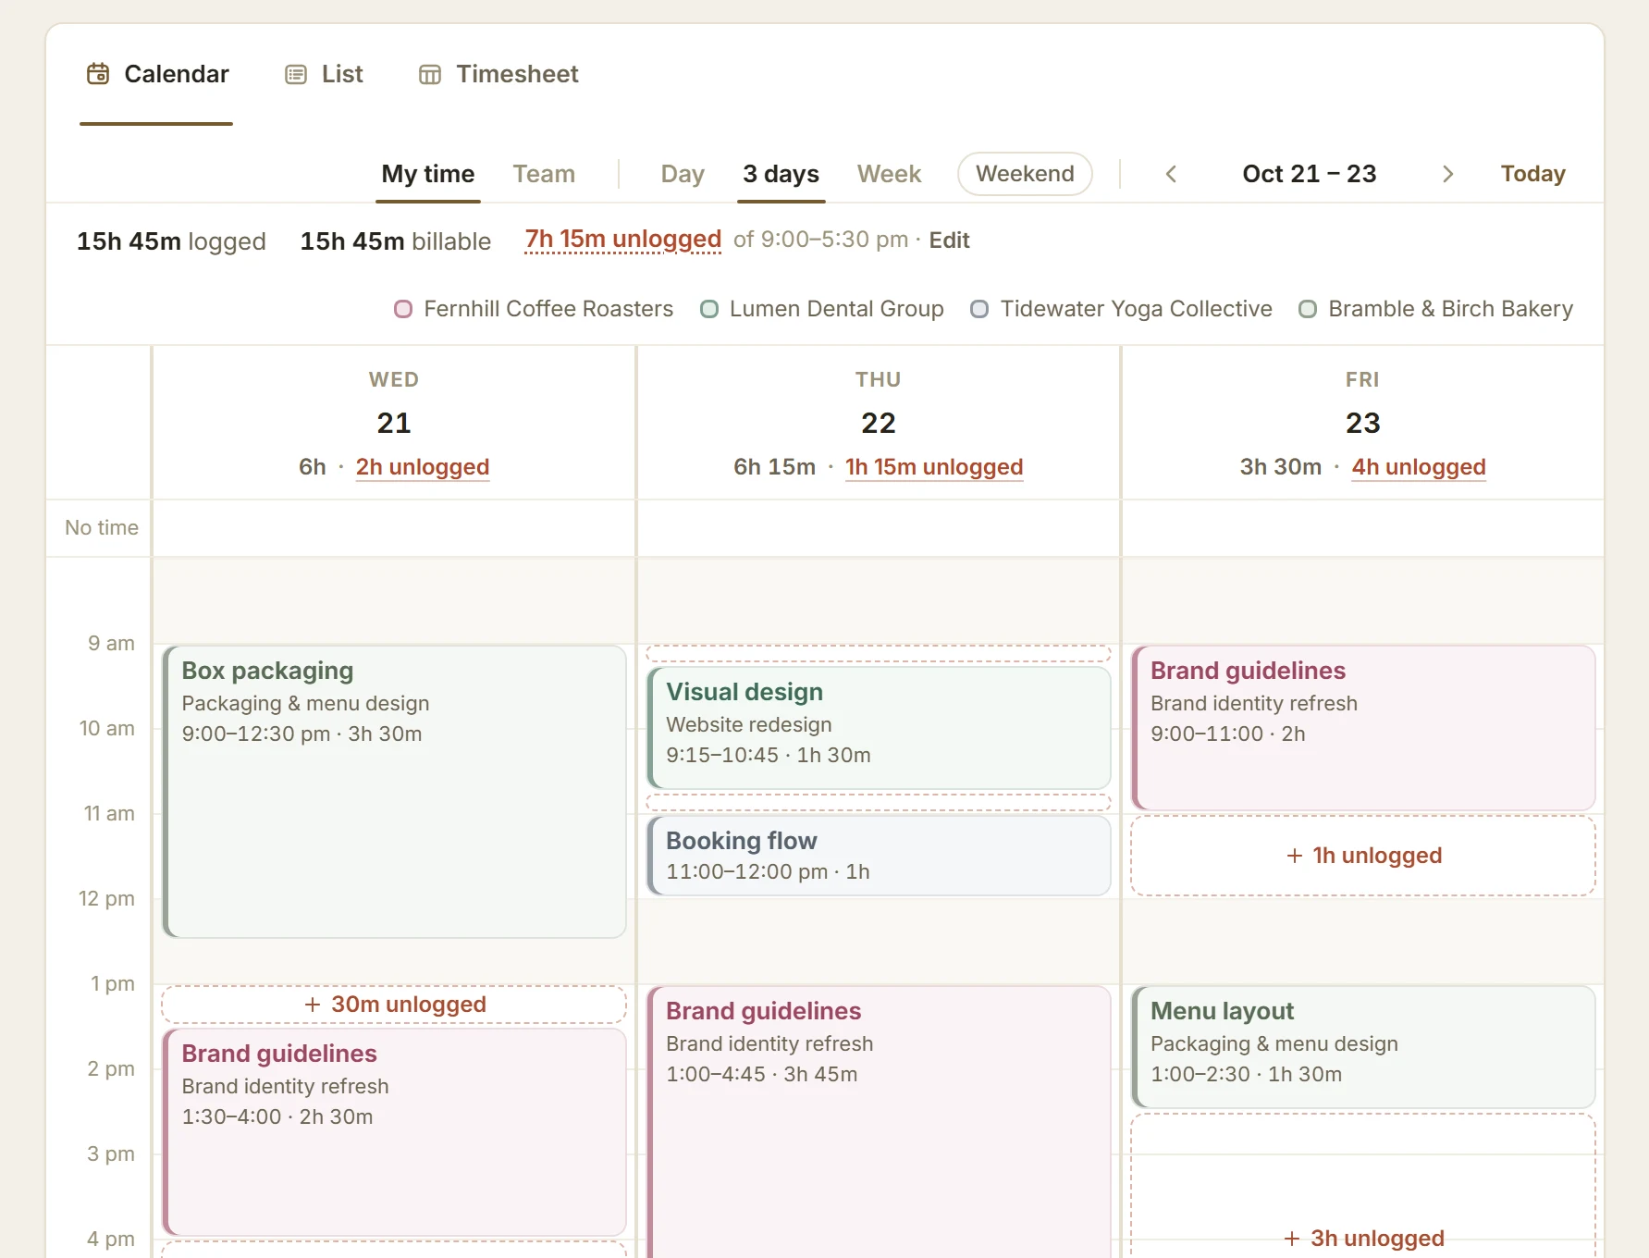Click the Timesheet grid icon

pyautogui.click(x=430, y=75)
